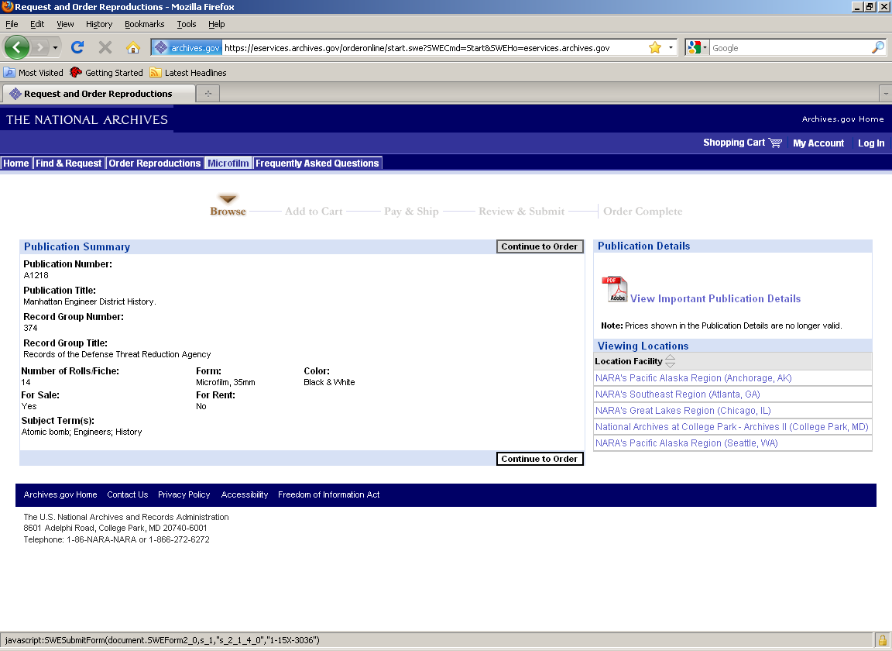Open the Privacy Policy footer link
892x651 pixels.
184,494
